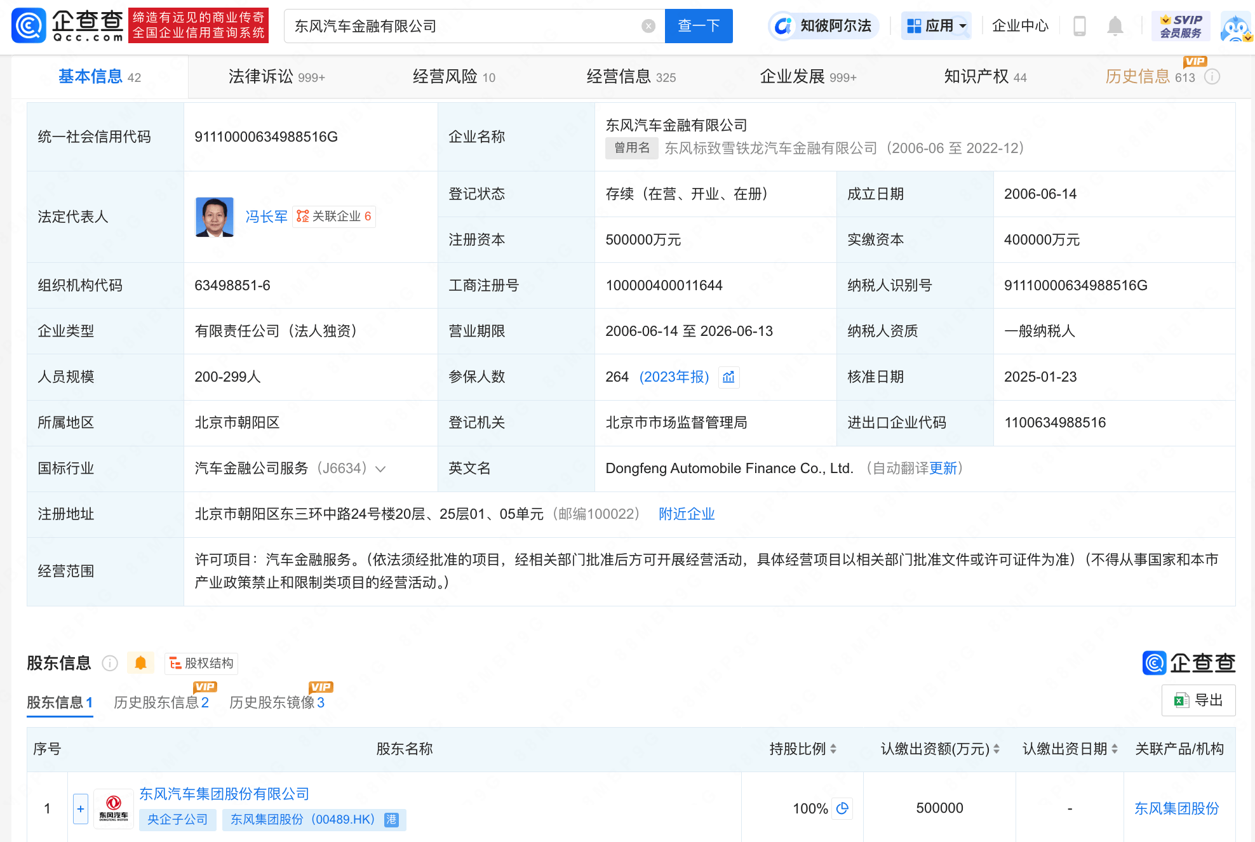Expand the 应用 dropdown
Image resolution: width=1255 pixels, height=842 pixels.
(936, 26)
